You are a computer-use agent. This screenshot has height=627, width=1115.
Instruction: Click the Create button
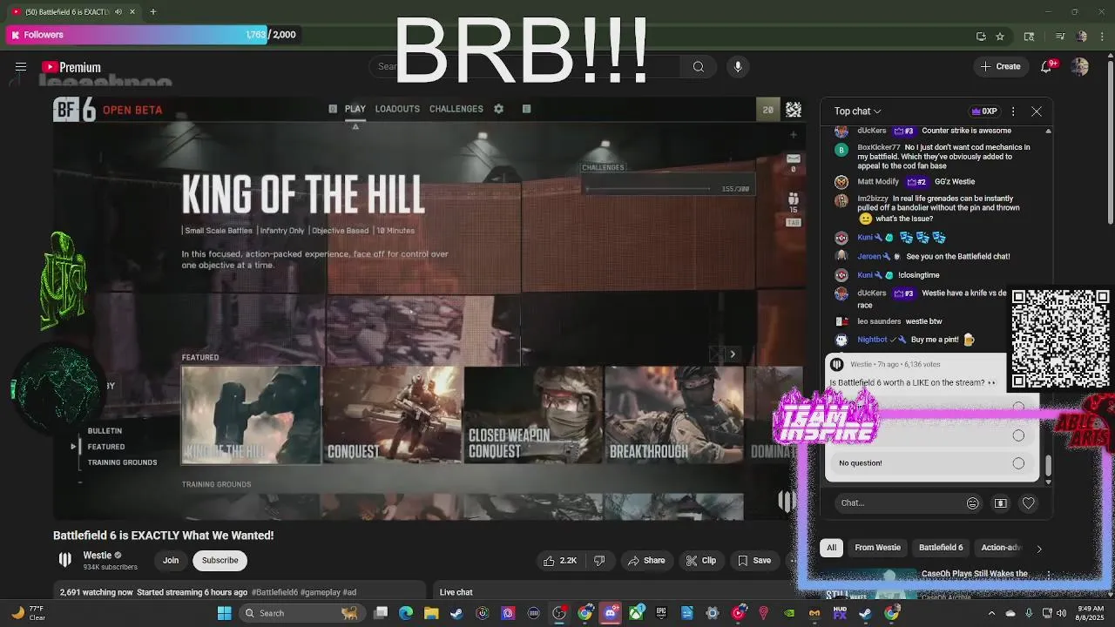pyautogui.click(x=1000, y=67)
